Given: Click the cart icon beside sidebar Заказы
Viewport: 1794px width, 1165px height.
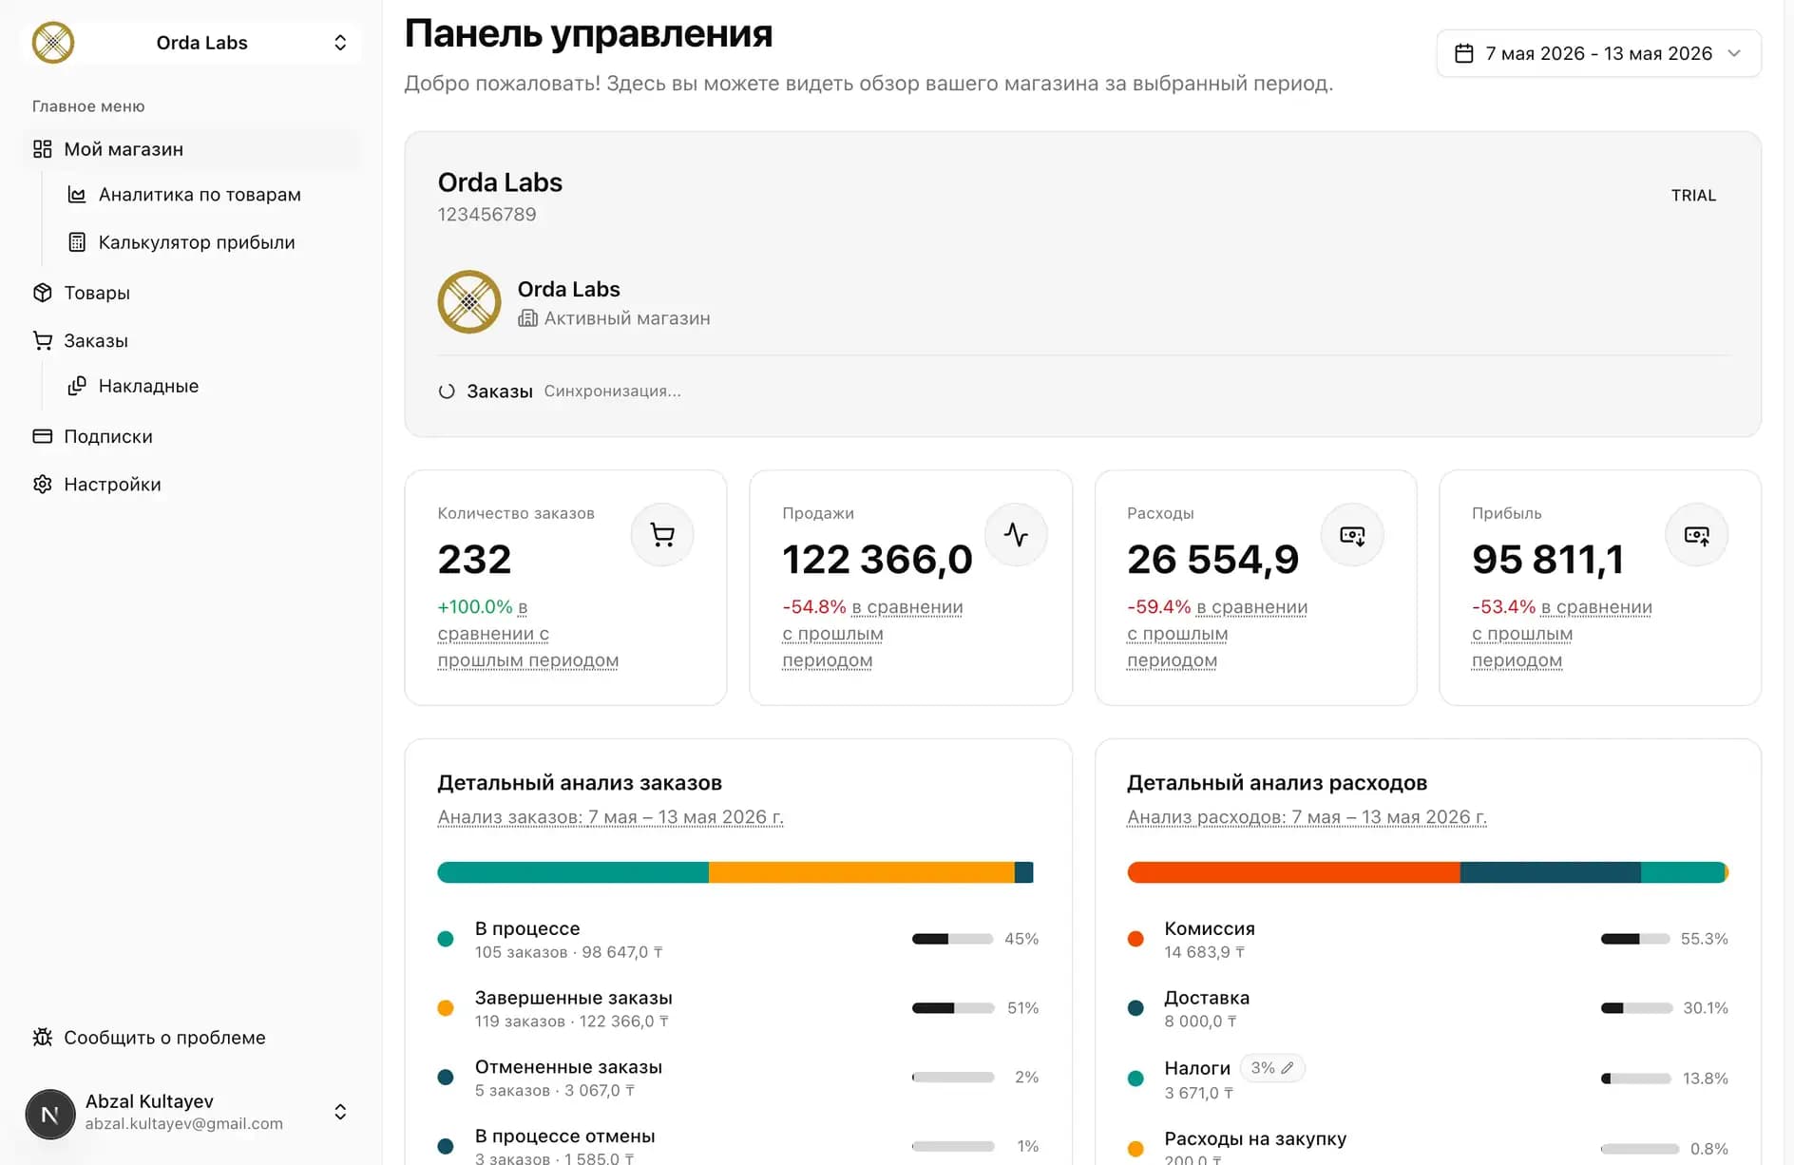Looking at the screenshot, I should pyautogui.click(x=42, y=340).
